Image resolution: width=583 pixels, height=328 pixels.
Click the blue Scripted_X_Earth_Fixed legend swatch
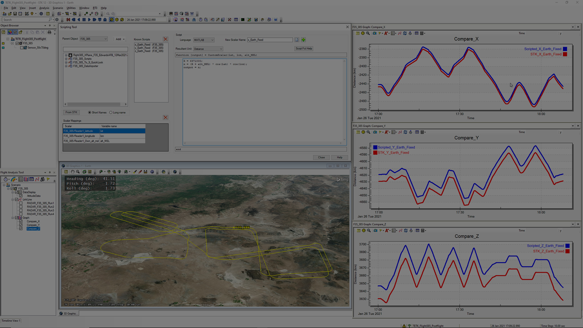[x=565, y=49]
